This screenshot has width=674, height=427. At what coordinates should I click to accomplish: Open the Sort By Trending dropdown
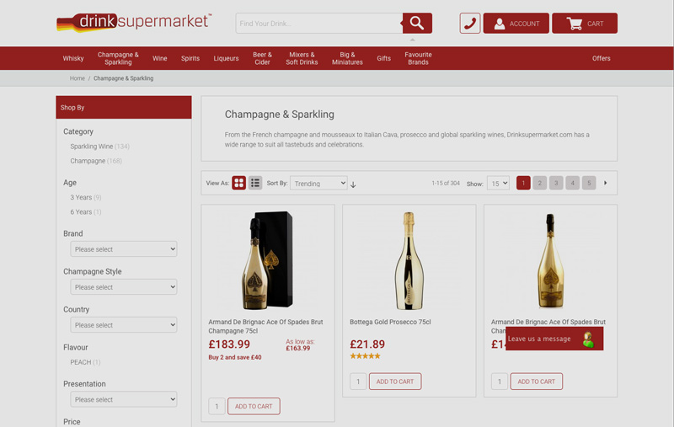pyautogui.click(x=318, y=183)
